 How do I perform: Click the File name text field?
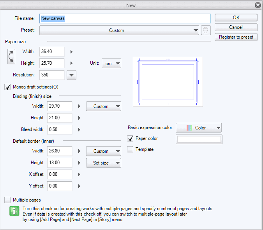pyautogui.click(x=125, y=18)
